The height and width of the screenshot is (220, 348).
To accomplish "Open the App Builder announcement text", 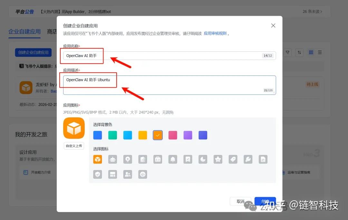I will pyautogui.click(x=75, y=12).
